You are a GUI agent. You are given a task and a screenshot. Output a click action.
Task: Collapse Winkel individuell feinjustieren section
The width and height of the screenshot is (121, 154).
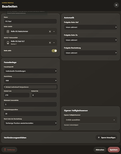pos(30,87)
